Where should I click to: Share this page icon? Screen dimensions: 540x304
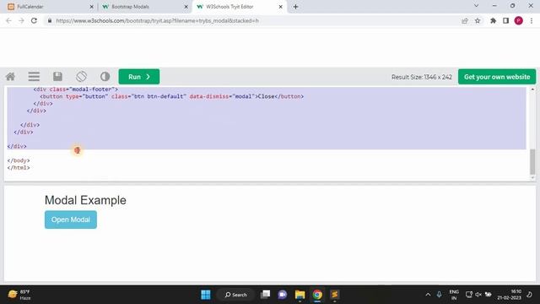pyautogui.click(x=465, y=20)
